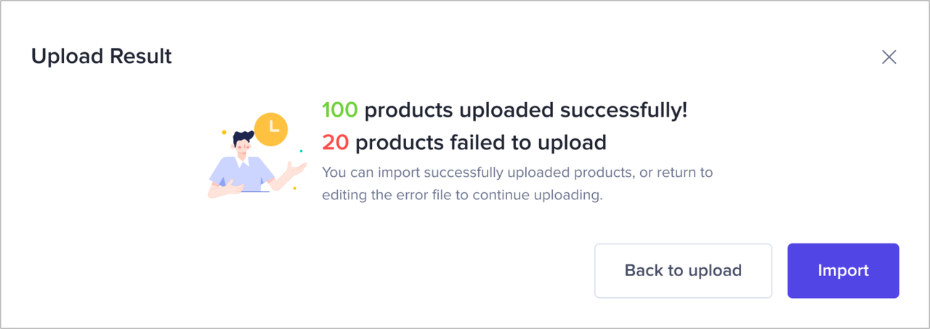Click the Import button
The width and height of the screenshot is (930, 329).
tap(843, 270)
